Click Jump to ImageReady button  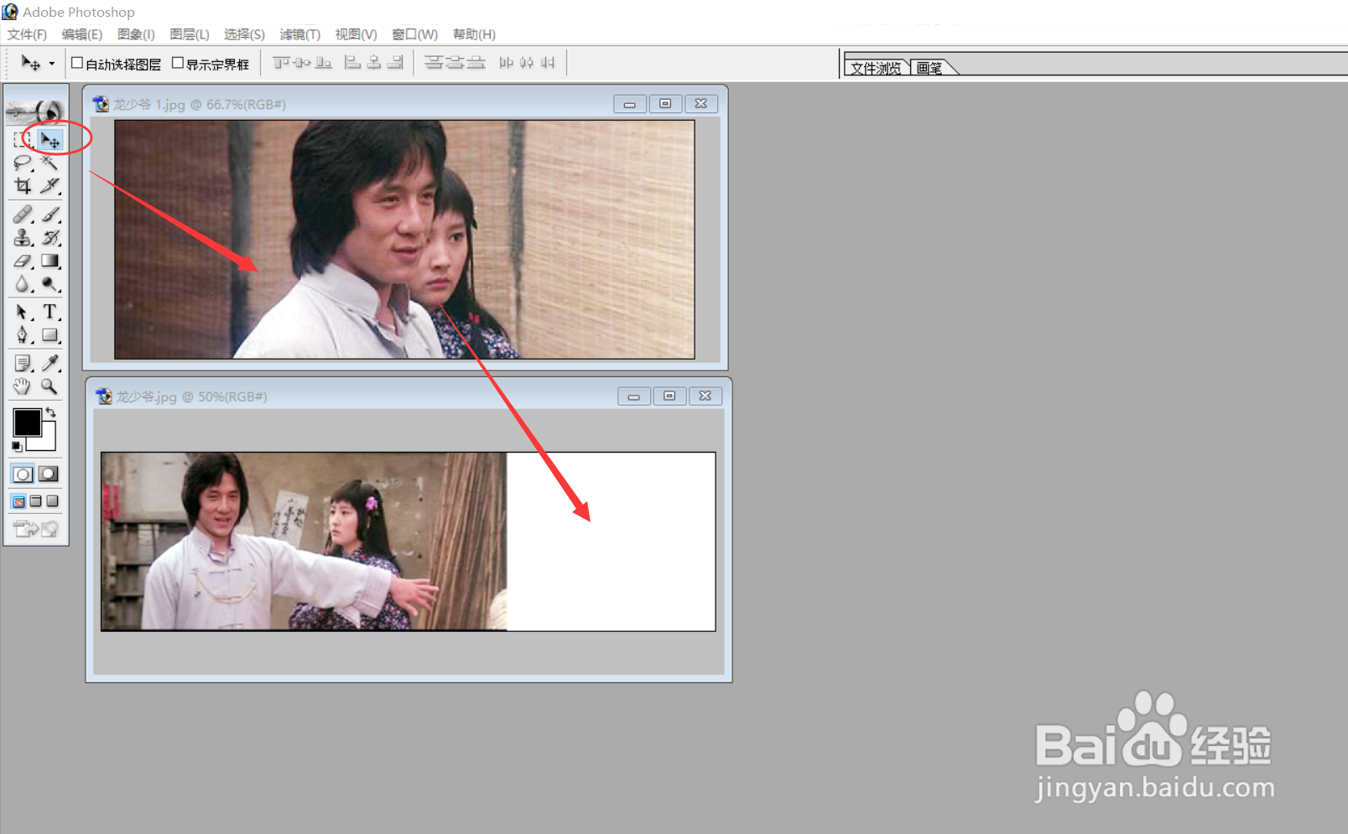(x=36, y=529)
